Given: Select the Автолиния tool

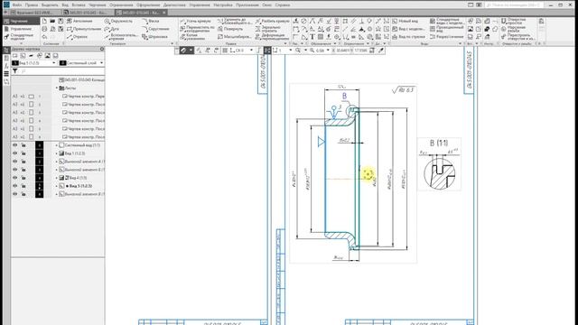Looking at the screenshot, I should [x=79, y=21].
